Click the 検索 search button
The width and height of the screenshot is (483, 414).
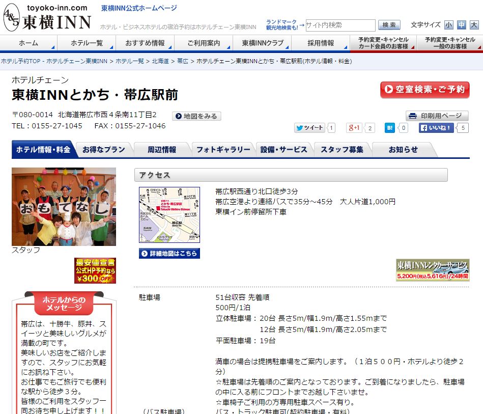click(389, 25)
